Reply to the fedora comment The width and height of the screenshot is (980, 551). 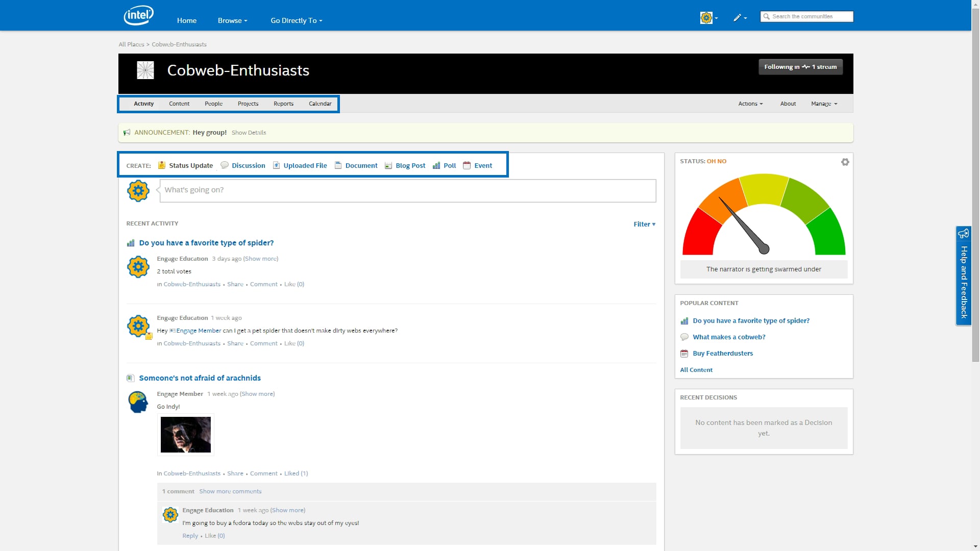[190, 536]
